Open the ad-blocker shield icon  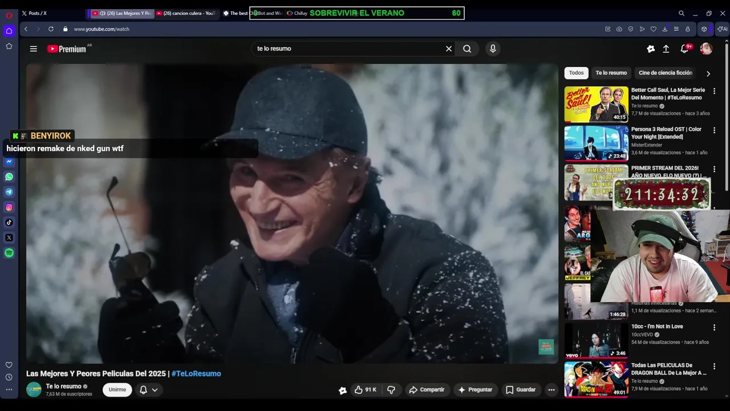coord(631,29)
